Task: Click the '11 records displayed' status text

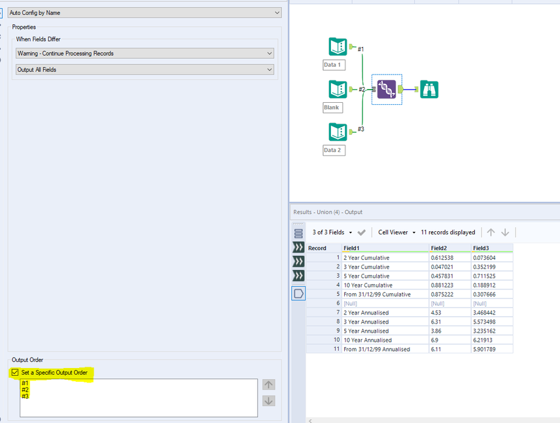Action: click(x=448, y=232)
